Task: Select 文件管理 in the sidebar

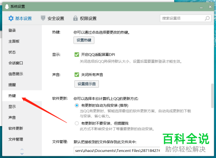Action: (22, 139)
